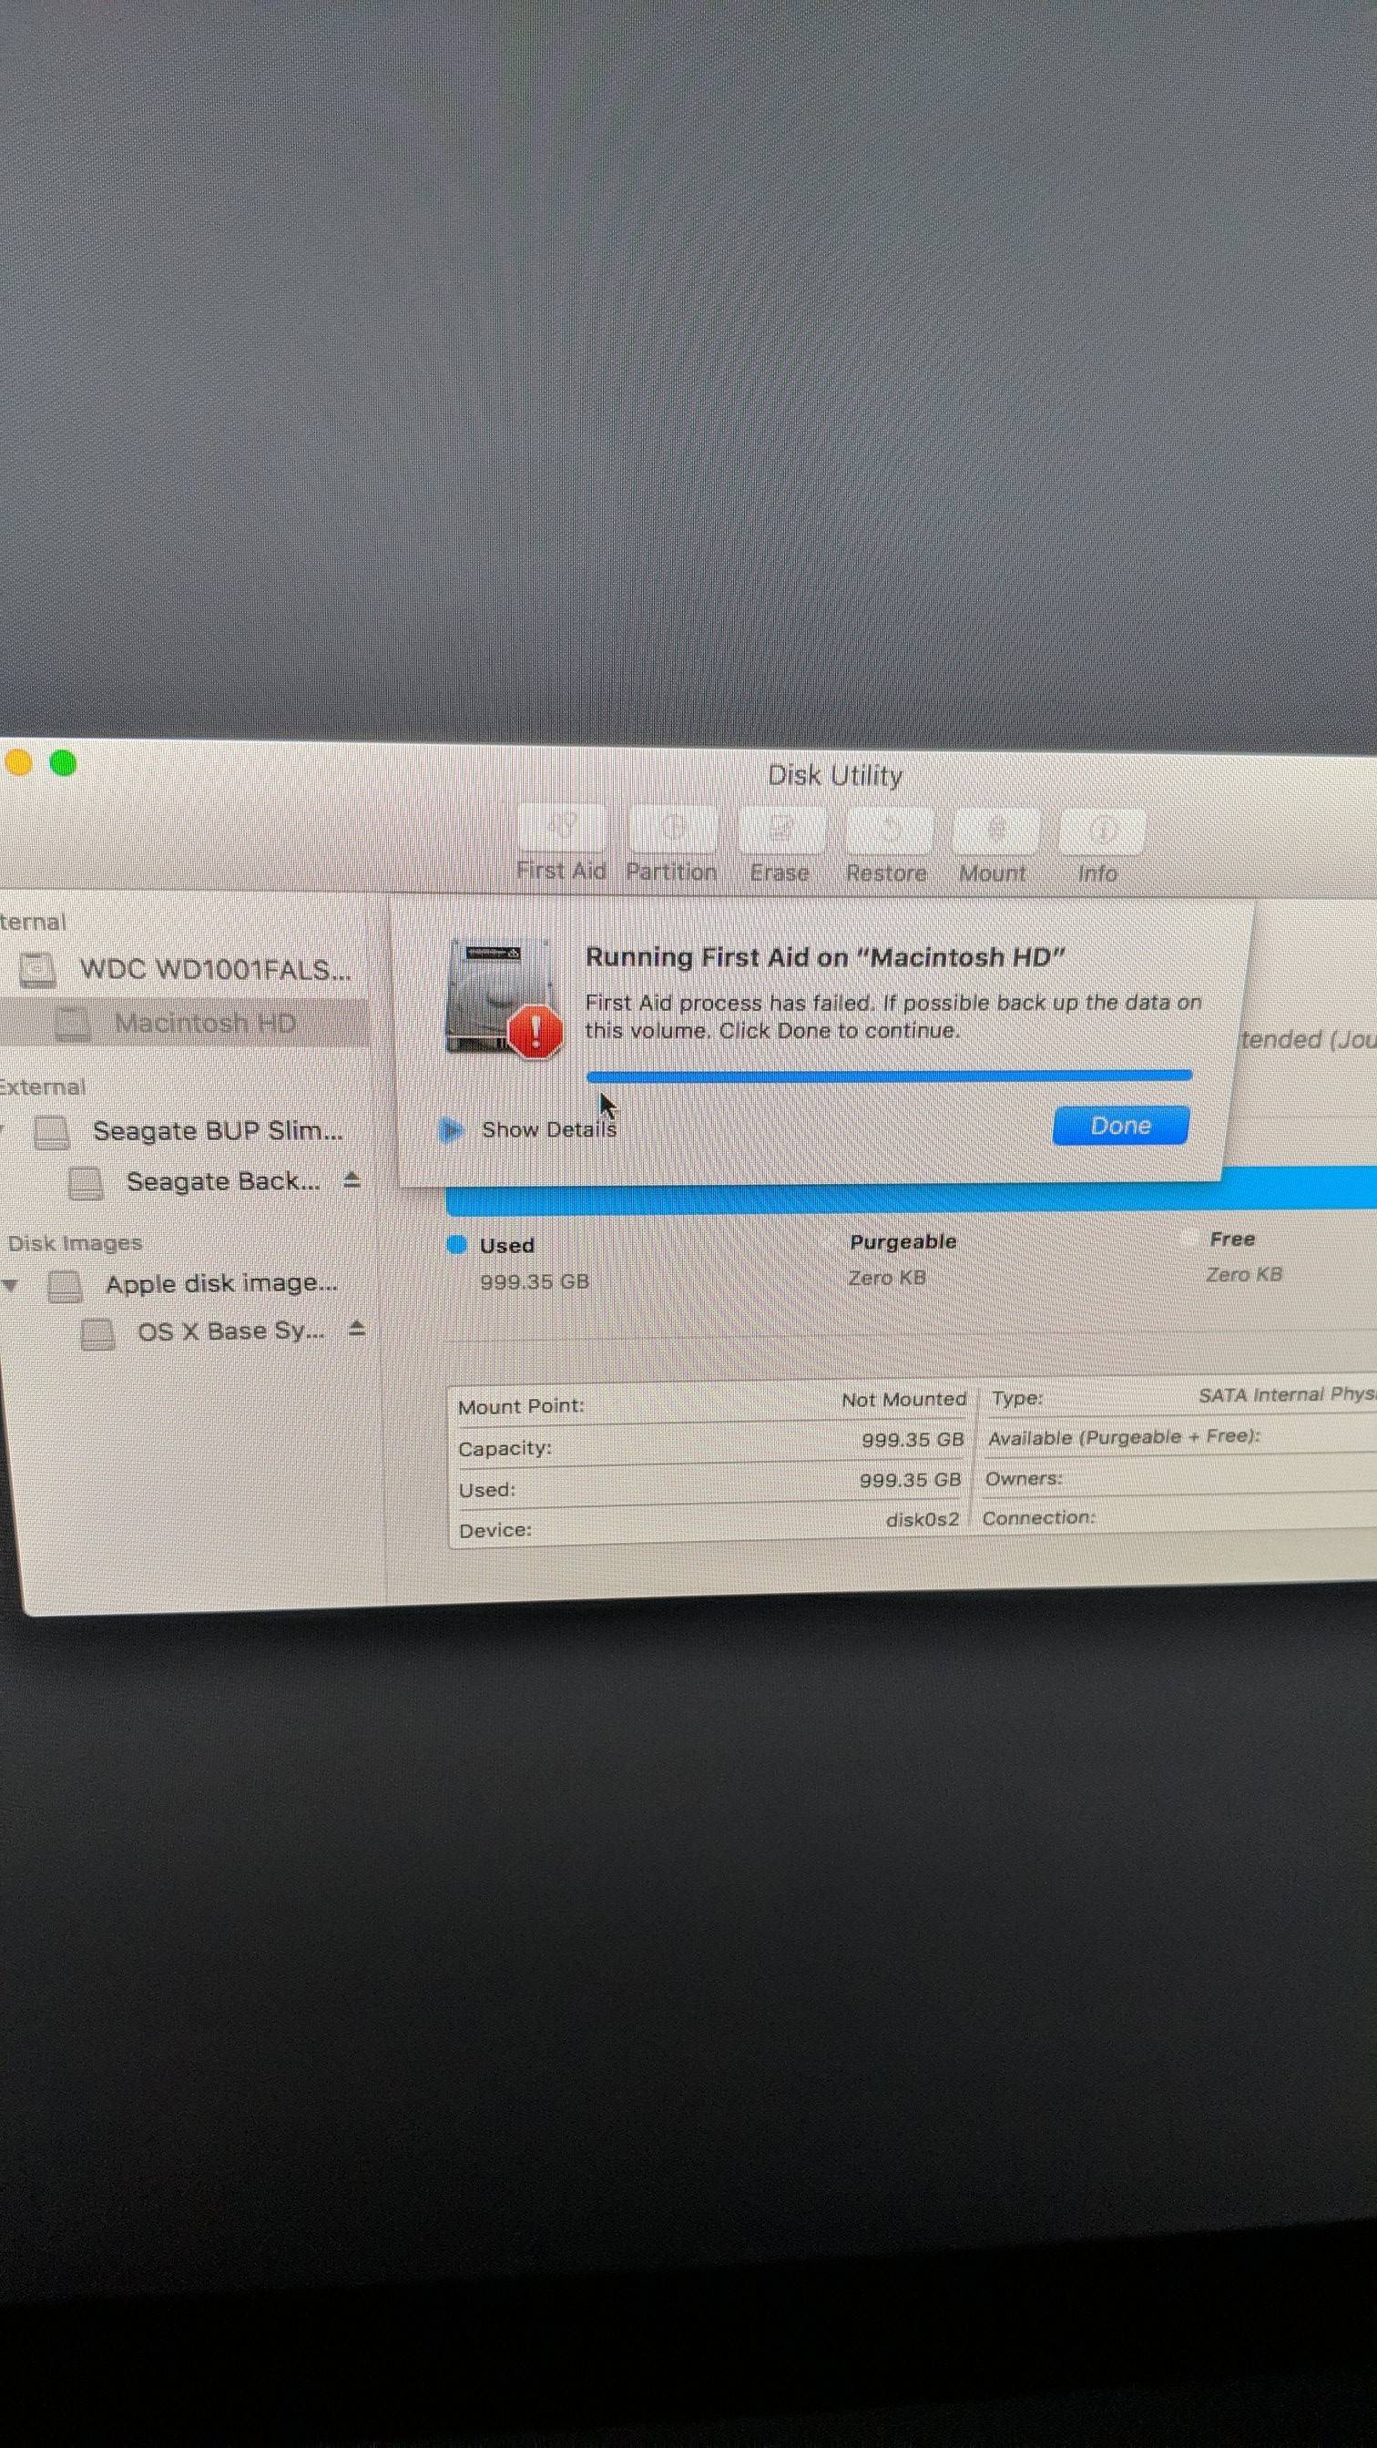Expand Show Details disclosure triangle

[452, 1129]
